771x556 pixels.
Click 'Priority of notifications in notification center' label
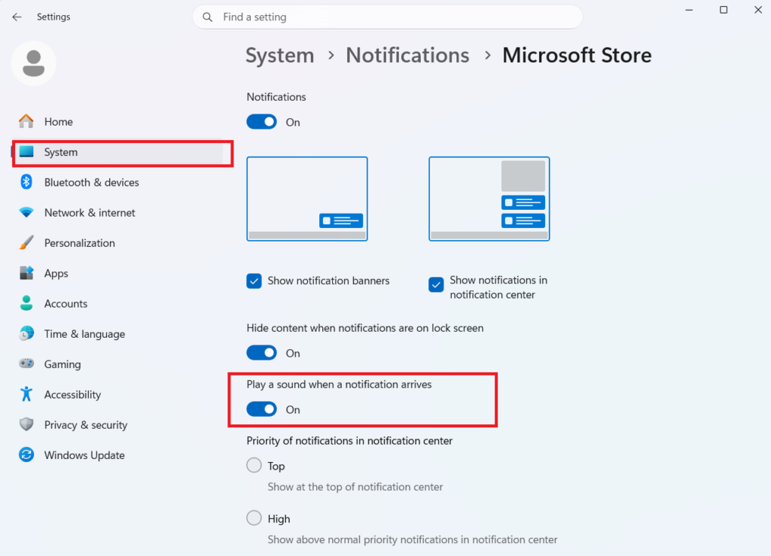(349, 441)
